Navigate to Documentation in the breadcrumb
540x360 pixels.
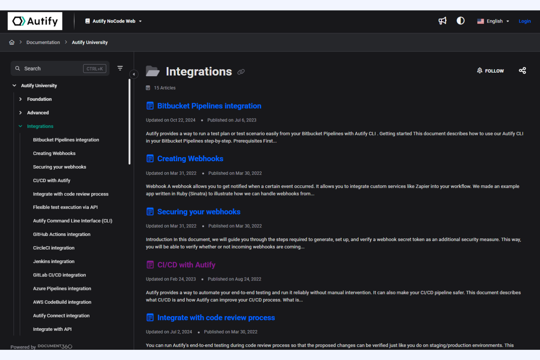tap(43, 42)
